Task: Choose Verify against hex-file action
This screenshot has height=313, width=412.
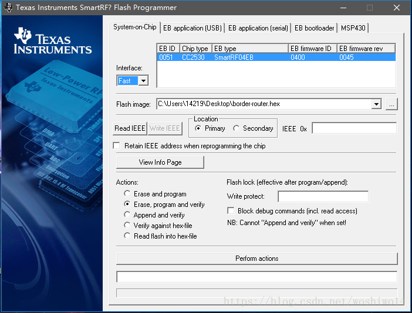Action: click(127, 225)
